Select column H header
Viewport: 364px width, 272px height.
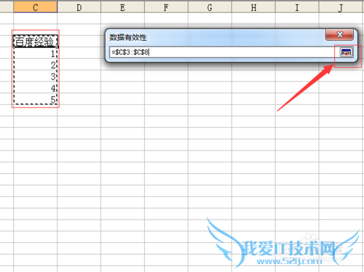click(x=253, y=7)
